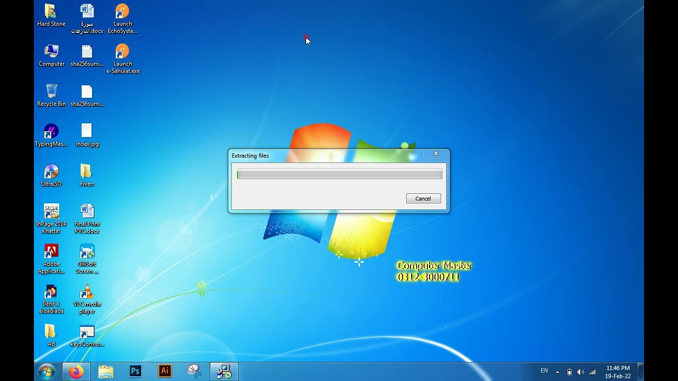The height and width of the screenshot is (381, 678).
Task: Show hidden tray icons arrow
Action: pos(557,372)
